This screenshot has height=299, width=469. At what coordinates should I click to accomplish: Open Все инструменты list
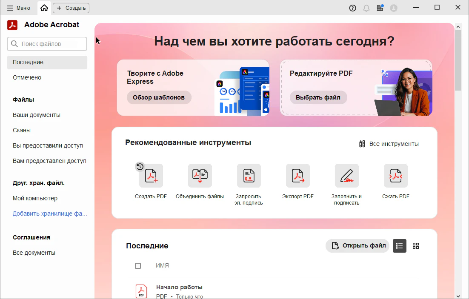coord(389,144)
